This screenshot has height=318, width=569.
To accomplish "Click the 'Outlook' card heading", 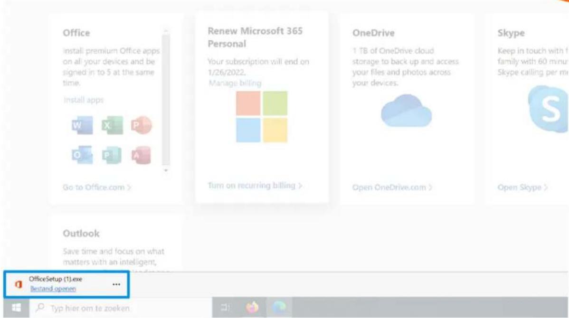I will tap(81, 234).
